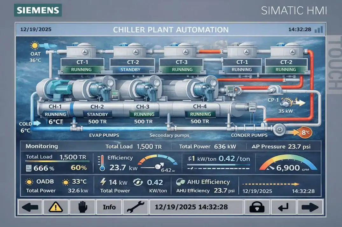Lock the screen with the padlock icon
Viewport: 342px width, 227px height.
256,207
